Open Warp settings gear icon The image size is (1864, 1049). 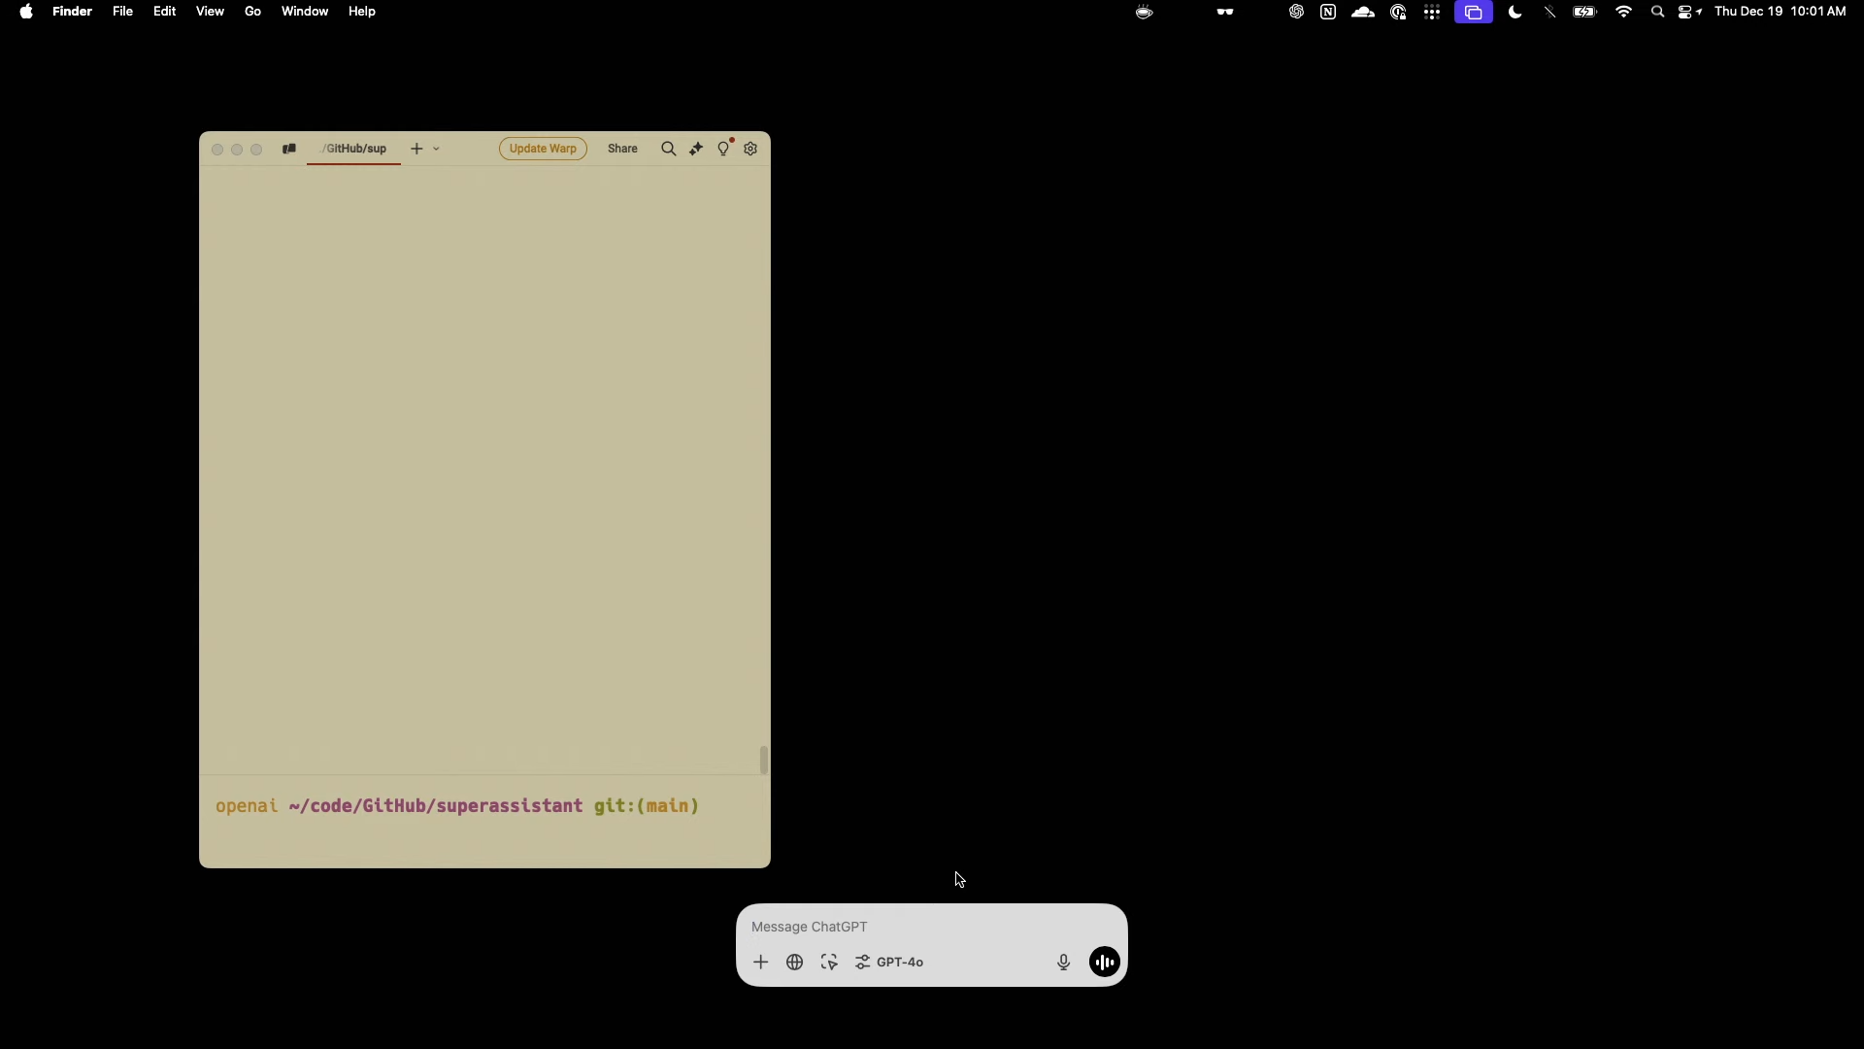point(750,149)
